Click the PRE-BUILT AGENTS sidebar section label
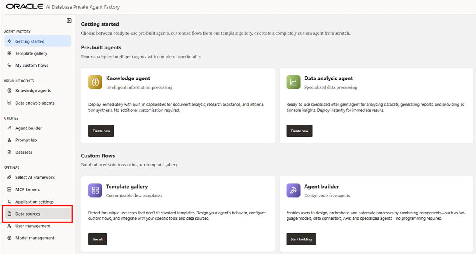This screenshot has width=476, height=254. point(19,81)
